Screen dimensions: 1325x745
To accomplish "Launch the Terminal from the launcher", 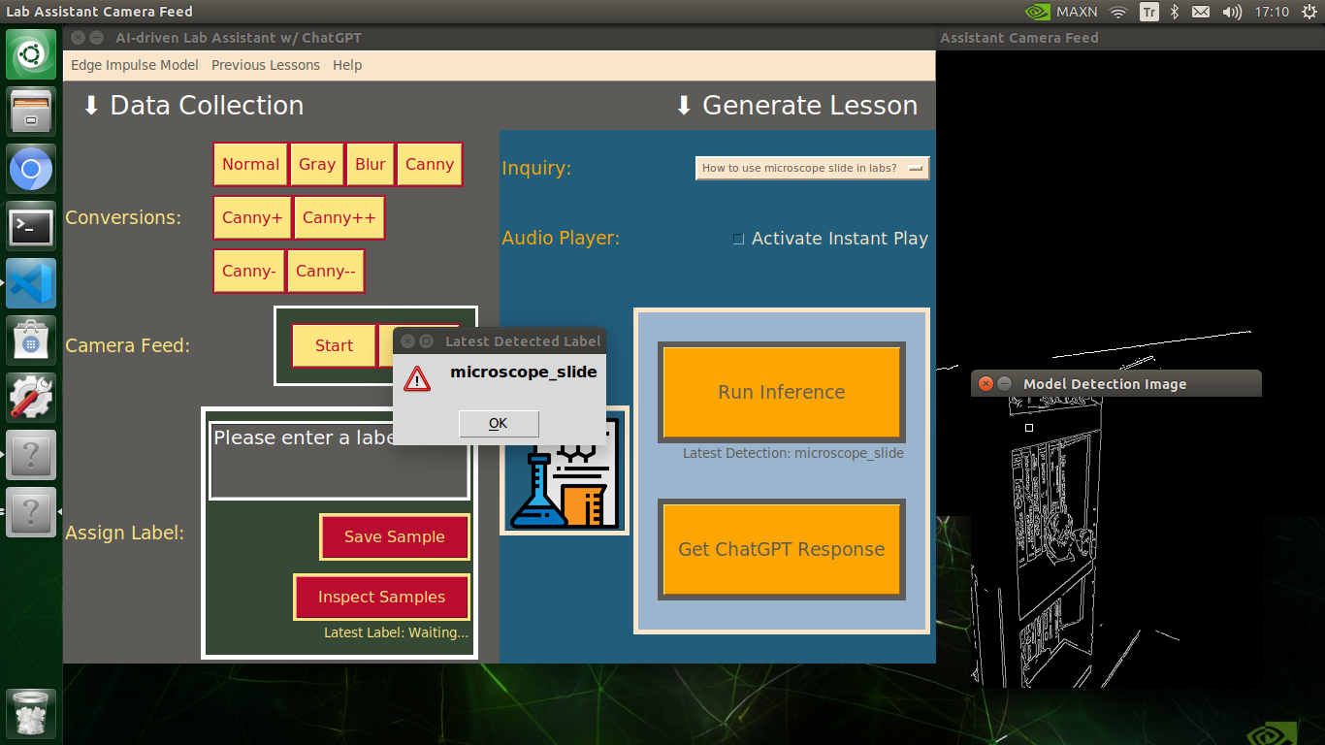I will pos(31,227).
